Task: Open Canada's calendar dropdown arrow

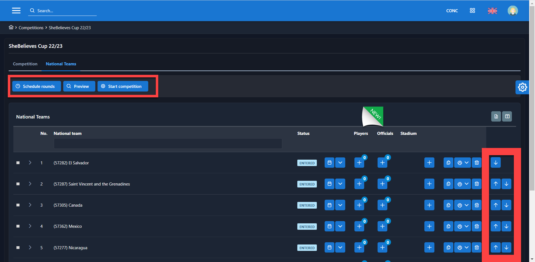Action: 340,205
